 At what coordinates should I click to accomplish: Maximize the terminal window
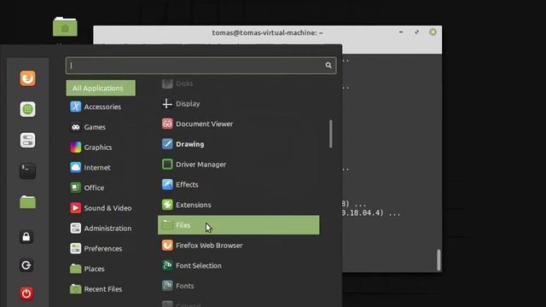pyautogui.click(x=417, y=32)
